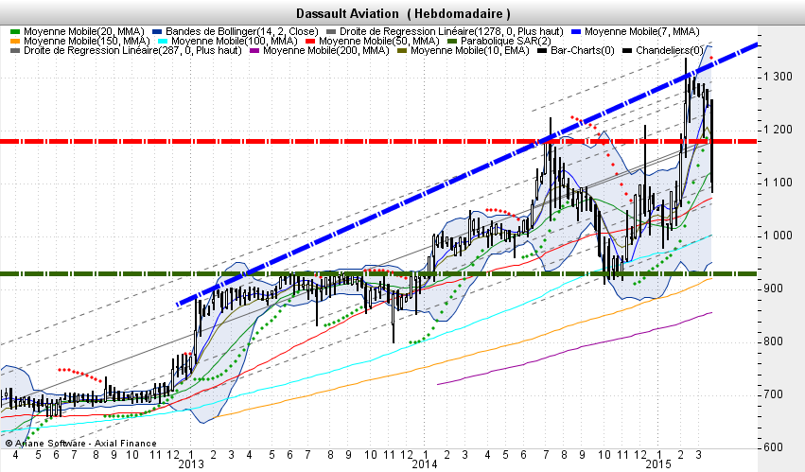Click the '2014' year label on time axis
This screenshot has width=805, height=472.
(x=425, y=464)
